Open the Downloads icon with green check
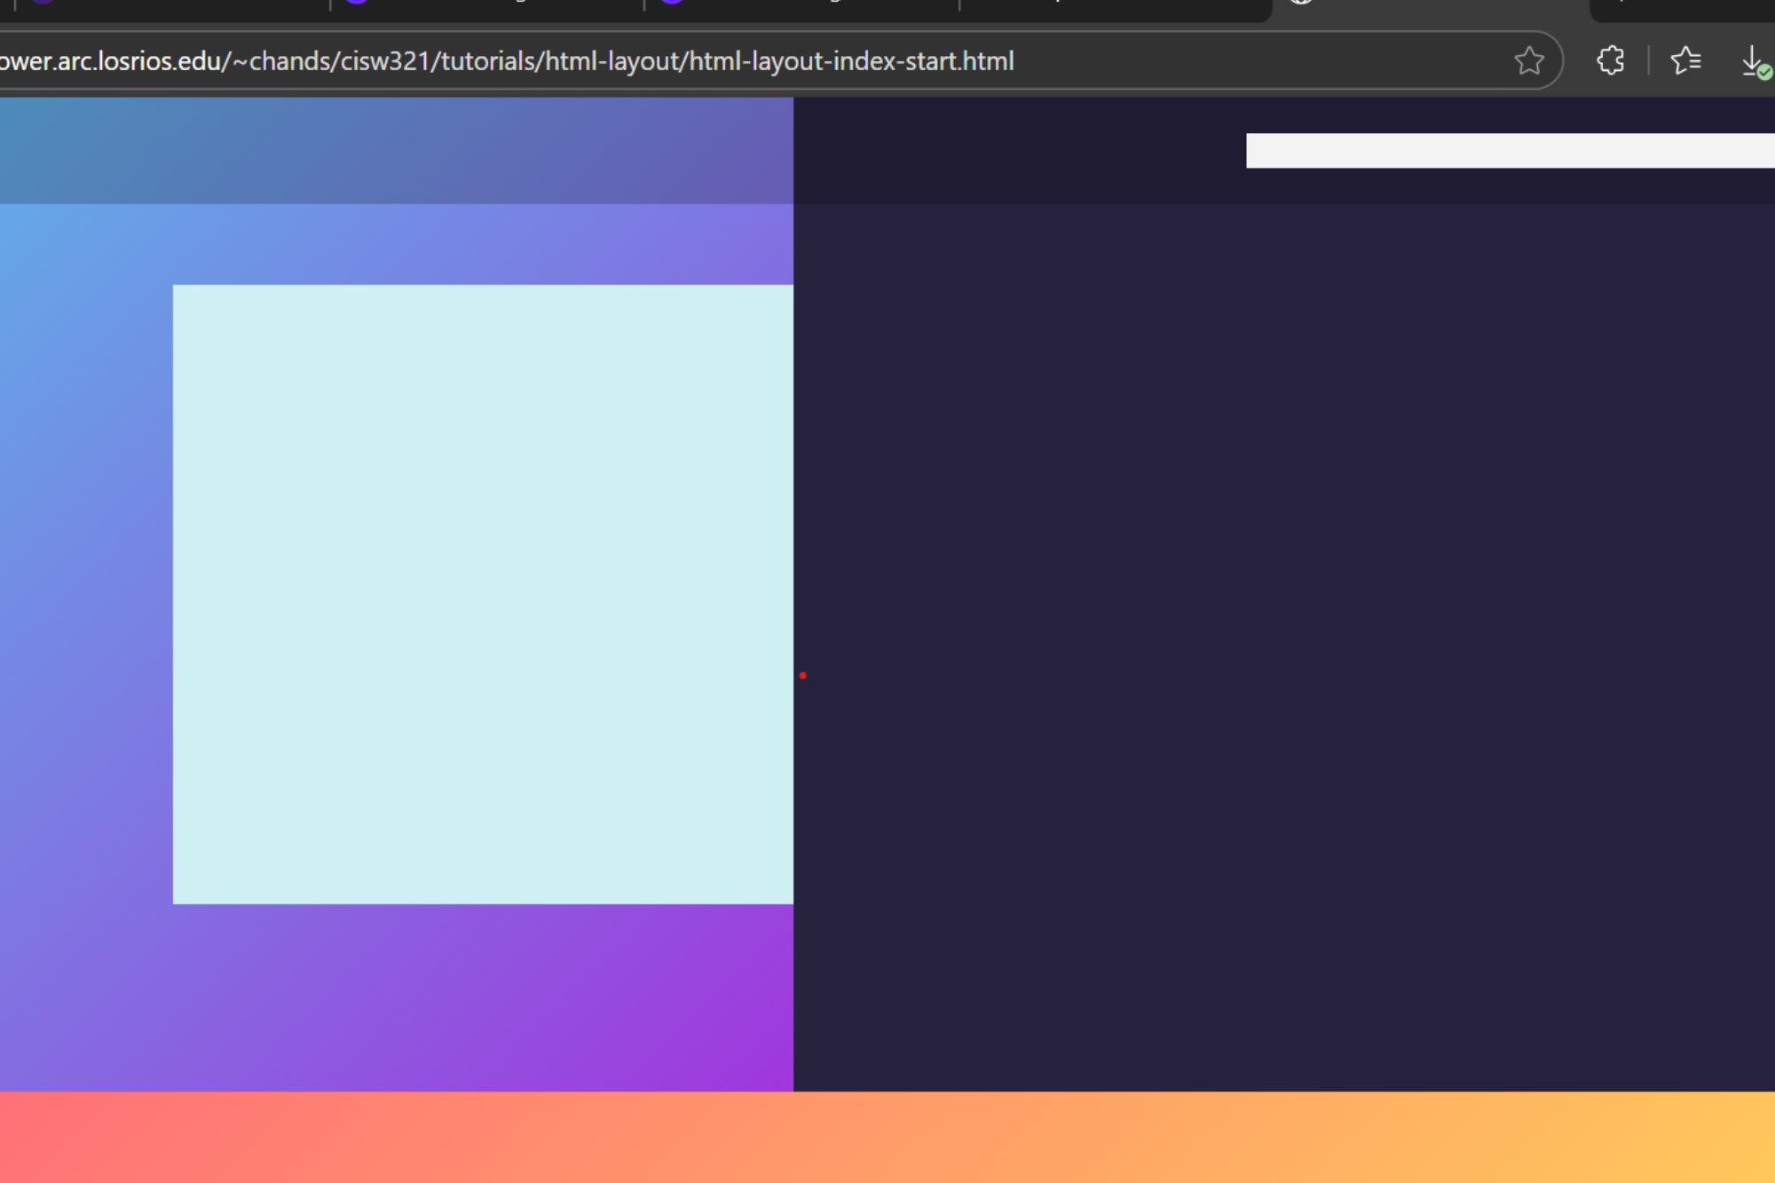 [x=1753, y=62]
